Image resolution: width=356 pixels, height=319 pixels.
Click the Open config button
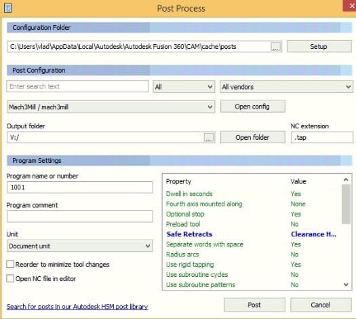point(252,107)
